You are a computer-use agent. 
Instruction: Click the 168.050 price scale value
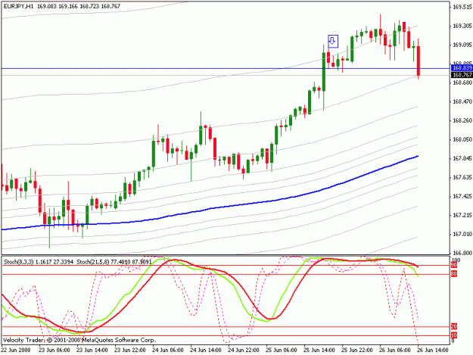462,139
